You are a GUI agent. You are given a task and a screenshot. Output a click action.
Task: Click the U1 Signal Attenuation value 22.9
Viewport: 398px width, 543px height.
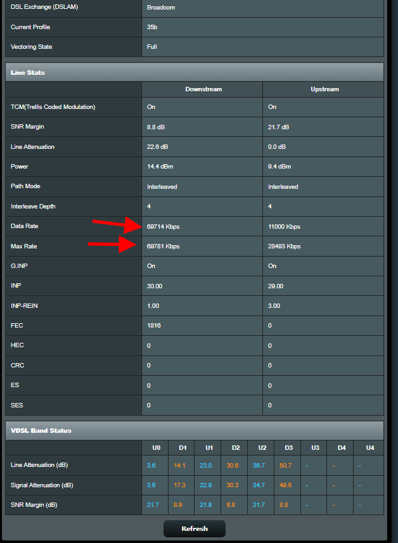(205, 485)
